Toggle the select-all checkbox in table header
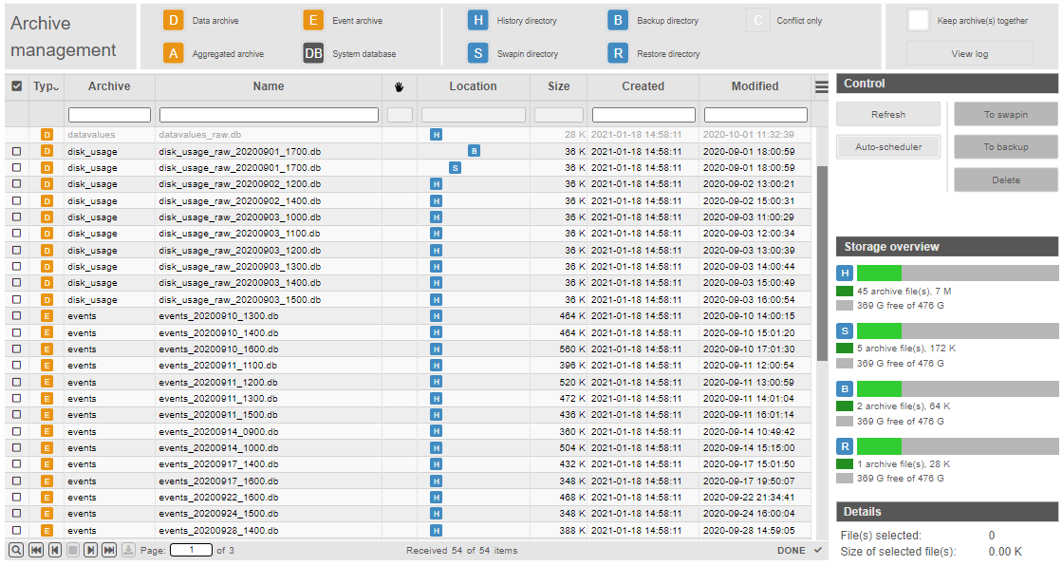 click(x=15, y=86)
